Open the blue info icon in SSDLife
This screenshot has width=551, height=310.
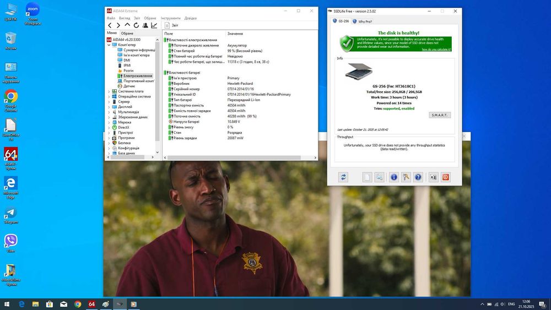[x=394, y=177]
